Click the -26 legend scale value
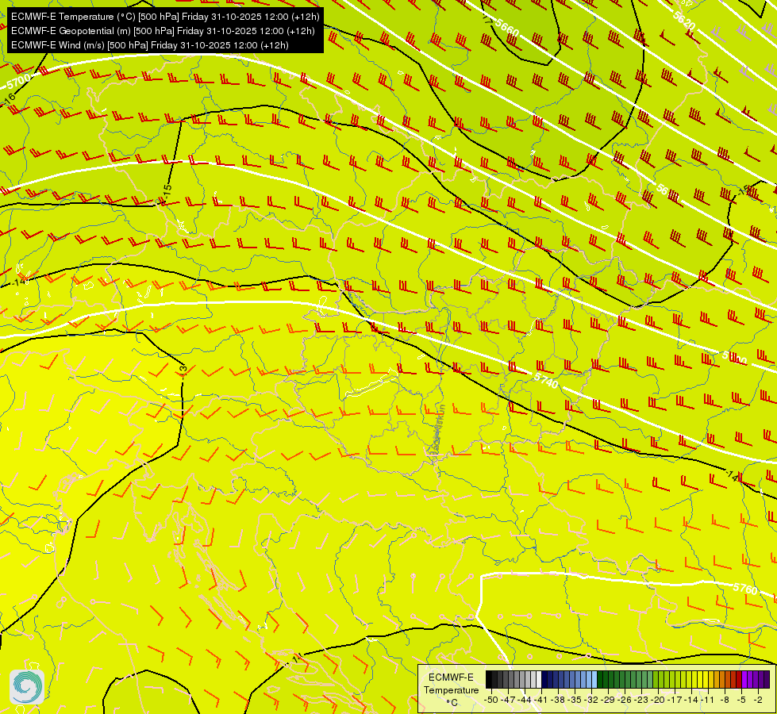 point(625,700)
